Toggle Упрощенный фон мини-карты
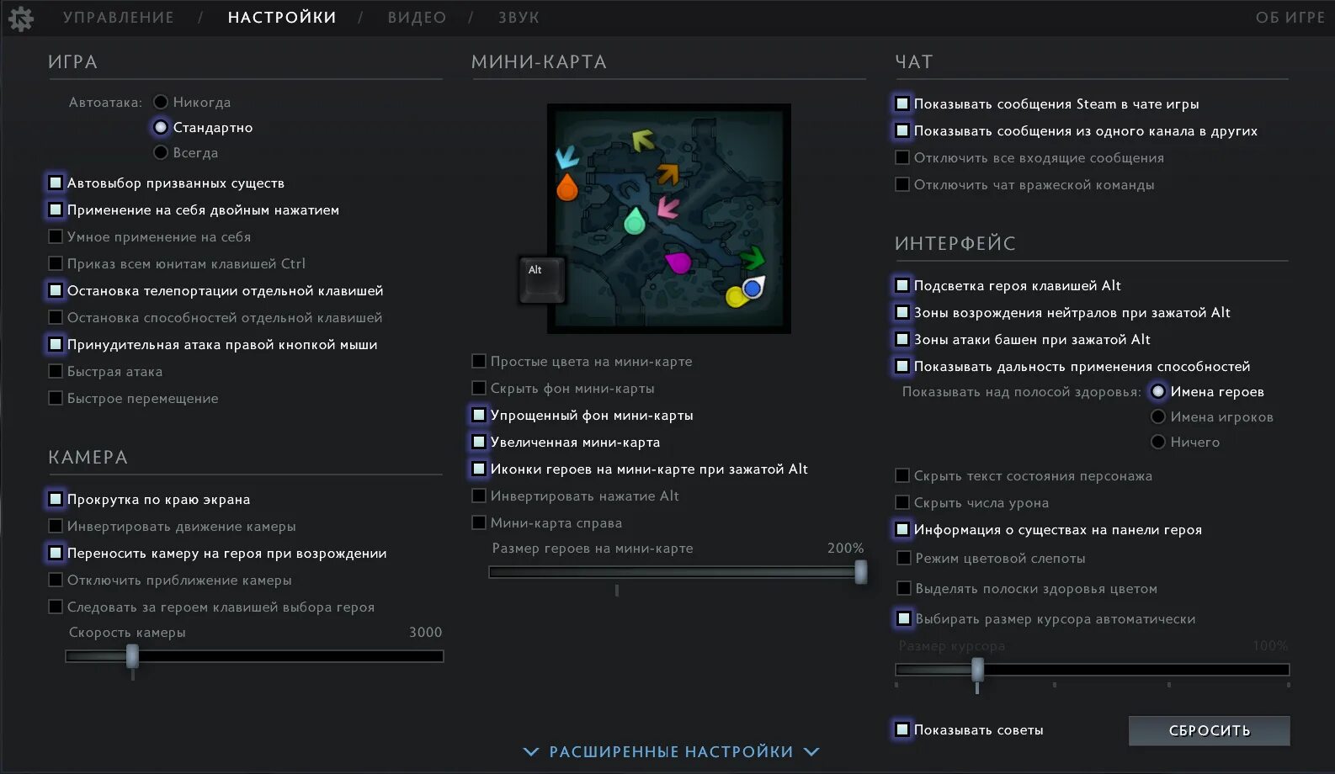 point(479,415)
